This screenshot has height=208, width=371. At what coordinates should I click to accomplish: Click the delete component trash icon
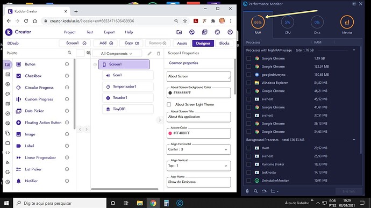coord(159,54)
